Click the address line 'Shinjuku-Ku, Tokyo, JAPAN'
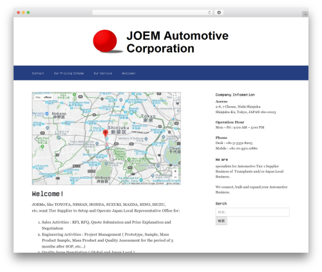This screenshot has height=272, width=322. [245, 112]
